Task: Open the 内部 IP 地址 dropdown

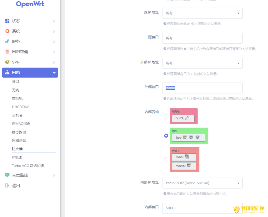Action: (x=202, y=183)
